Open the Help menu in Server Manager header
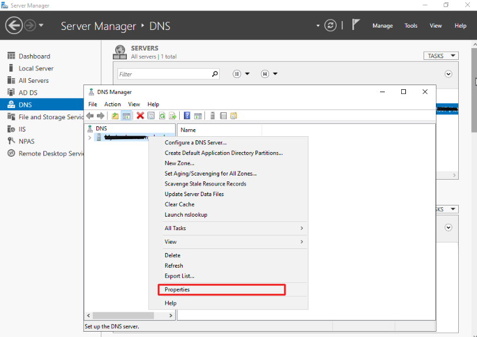Image resolution: width=477 pixels, height=337 pixels. tap(461, 26)
